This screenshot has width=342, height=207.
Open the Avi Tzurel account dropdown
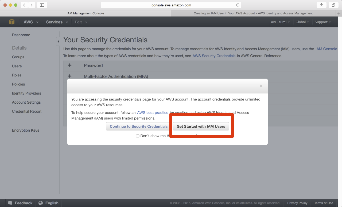tap(280, 22)
